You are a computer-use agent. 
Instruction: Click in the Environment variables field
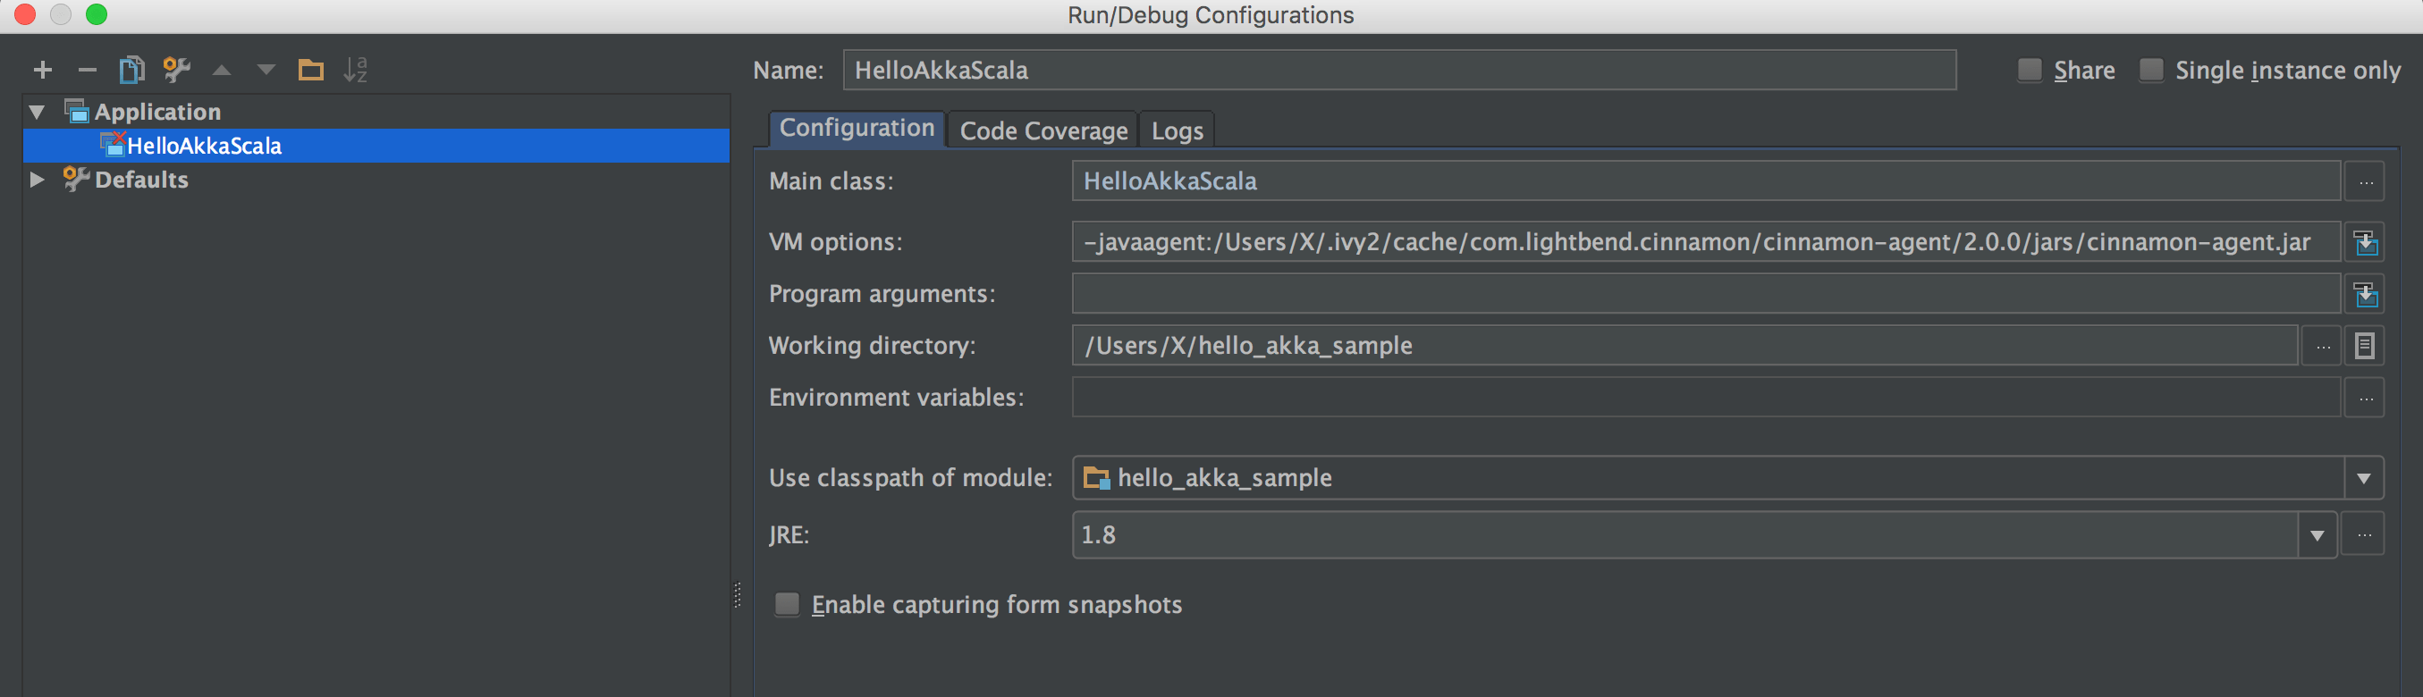click(1705, 398)
